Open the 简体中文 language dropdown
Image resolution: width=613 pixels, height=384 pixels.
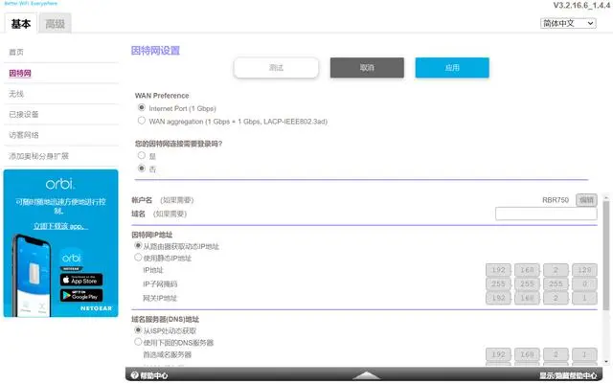(x=568, y=24)
